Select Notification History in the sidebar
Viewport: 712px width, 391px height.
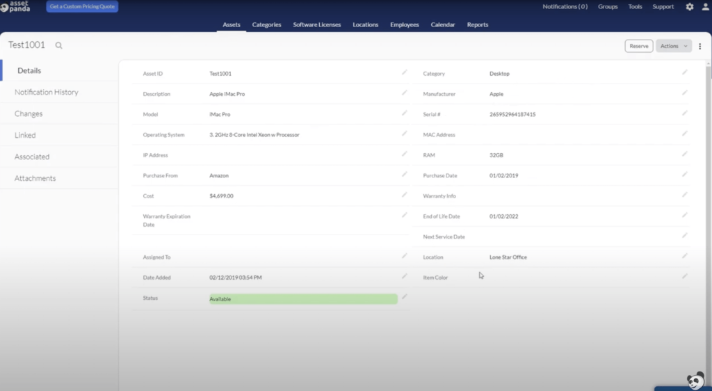click(x=60, y=93)
